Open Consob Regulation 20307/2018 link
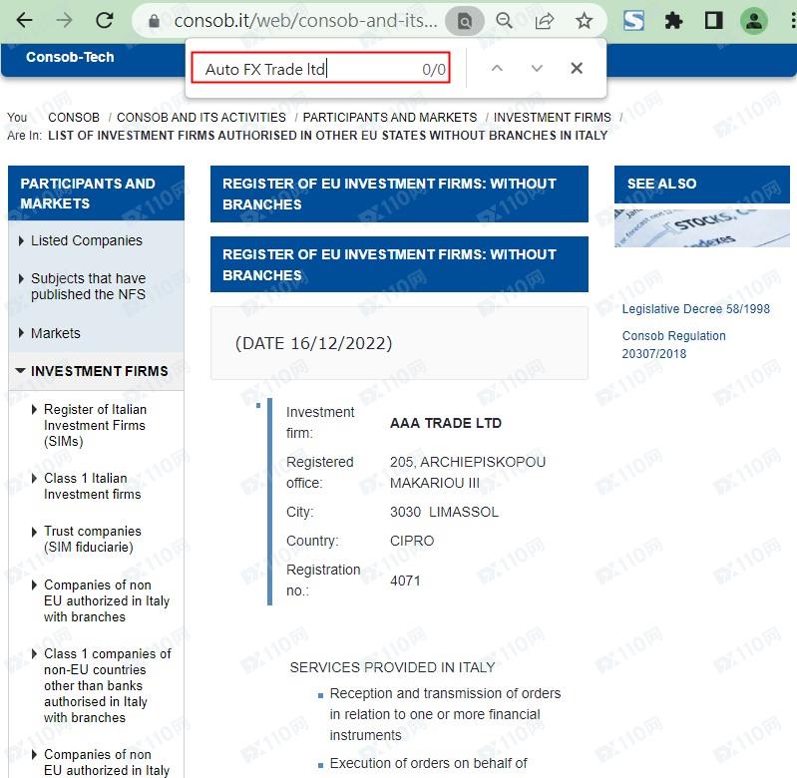This screenshot has height=778, width=797. (x=673, y=344)
